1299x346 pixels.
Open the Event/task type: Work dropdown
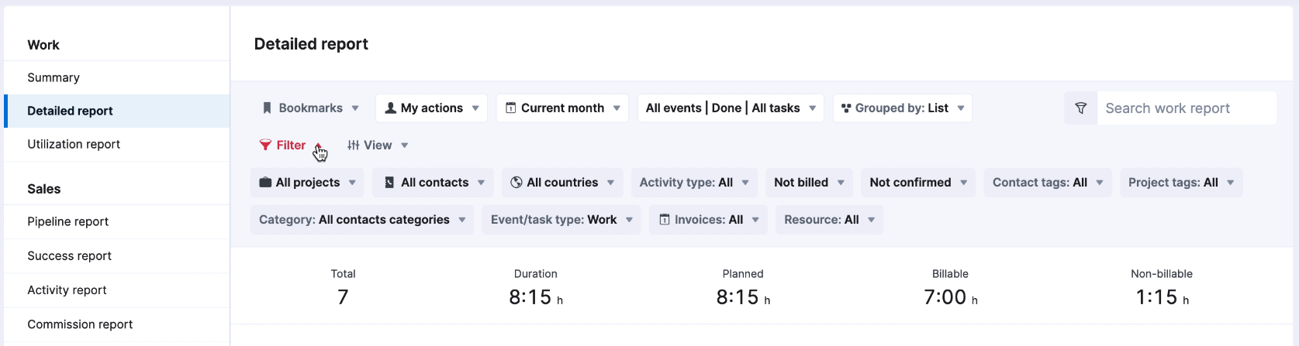click(x=561, y=220)
